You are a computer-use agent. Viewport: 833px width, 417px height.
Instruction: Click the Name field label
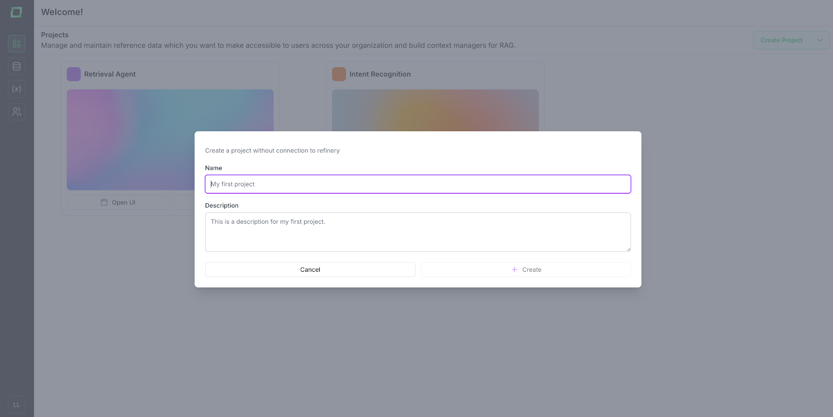click(213, 168)
